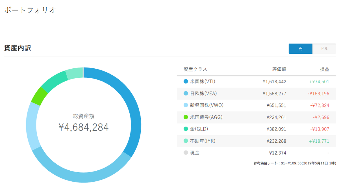Screen dimensions: 339x191
Task: Click the 不動産(IYR) mint legend dot
Action: coord(186,141)
